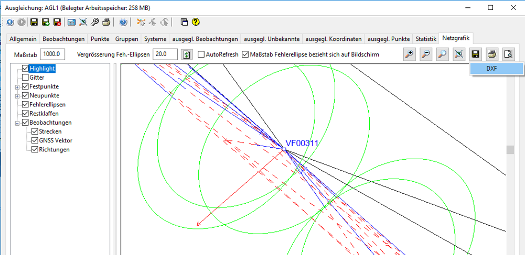The image size is (525, 255).
Task: Click the plain magnifier zoom window icon
Action: pos(442,54)
